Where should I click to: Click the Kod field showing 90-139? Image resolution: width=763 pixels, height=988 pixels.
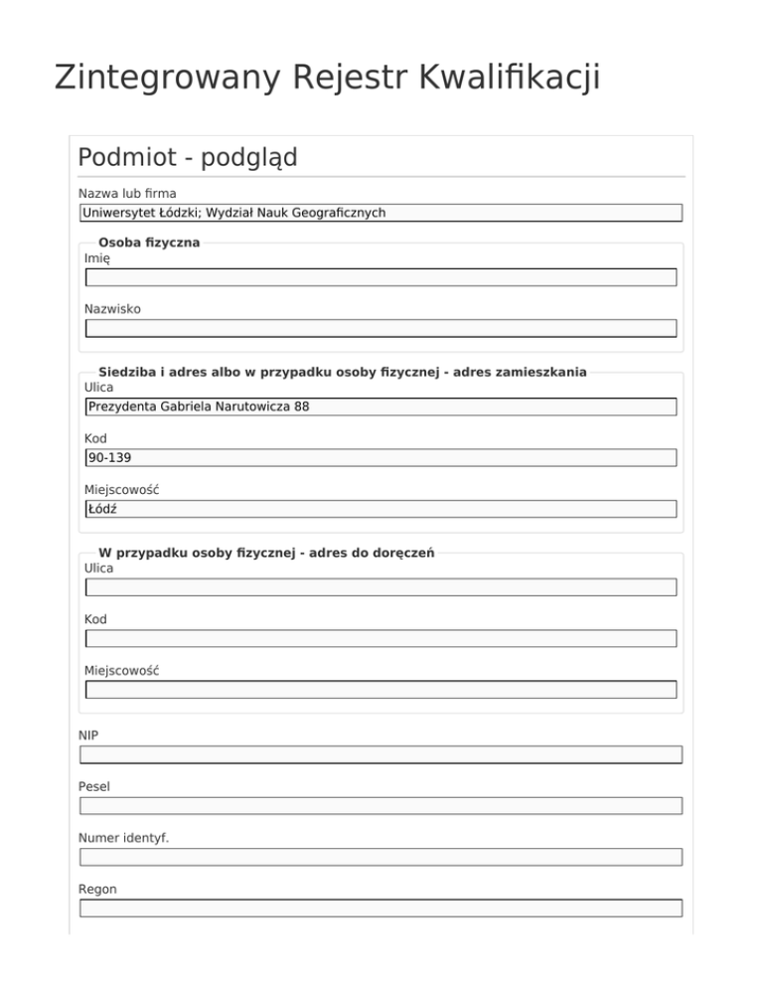point(381,457)
